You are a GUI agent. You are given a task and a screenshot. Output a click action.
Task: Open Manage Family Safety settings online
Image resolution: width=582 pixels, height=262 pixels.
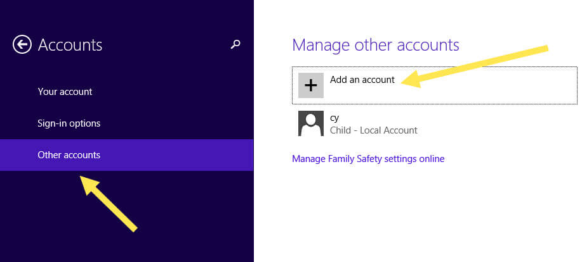pyautogui.click(x=368, y=159)
